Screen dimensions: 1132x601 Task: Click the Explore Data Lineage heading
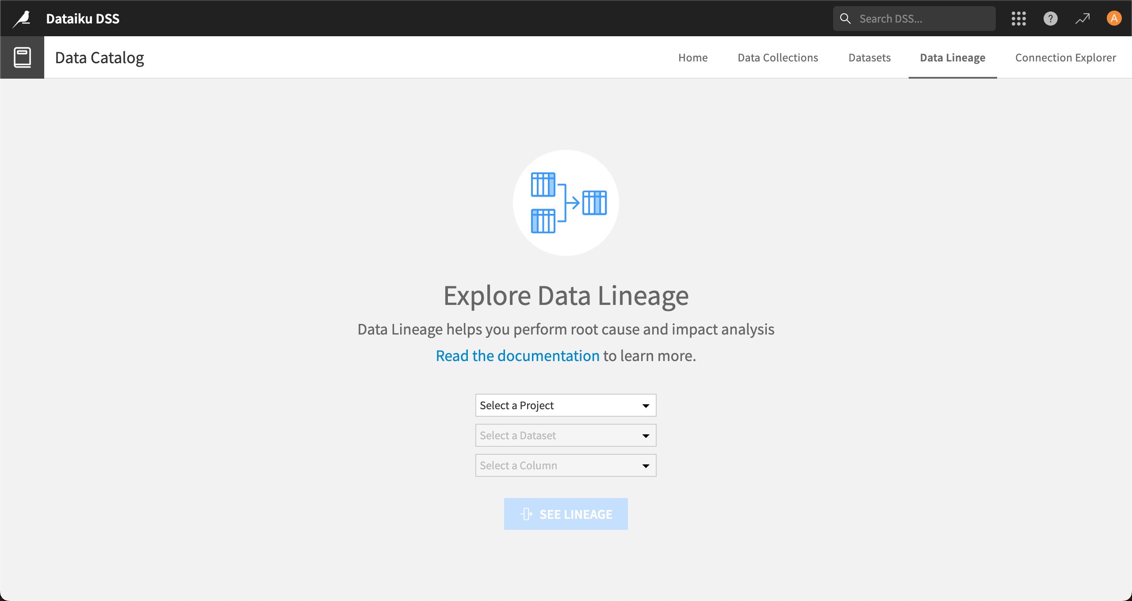566,295
